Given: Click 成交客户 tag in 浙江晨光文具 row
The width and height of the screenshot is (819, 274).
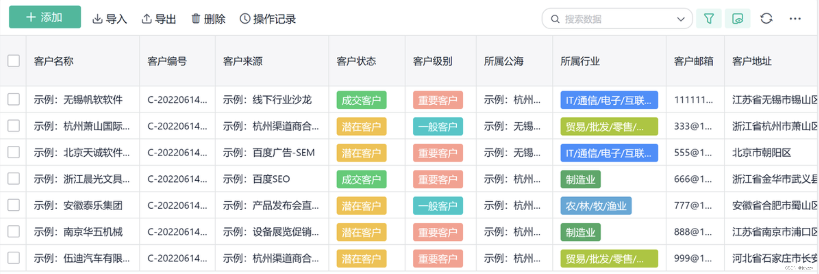Looking at the screenshot, I should 362,180.
